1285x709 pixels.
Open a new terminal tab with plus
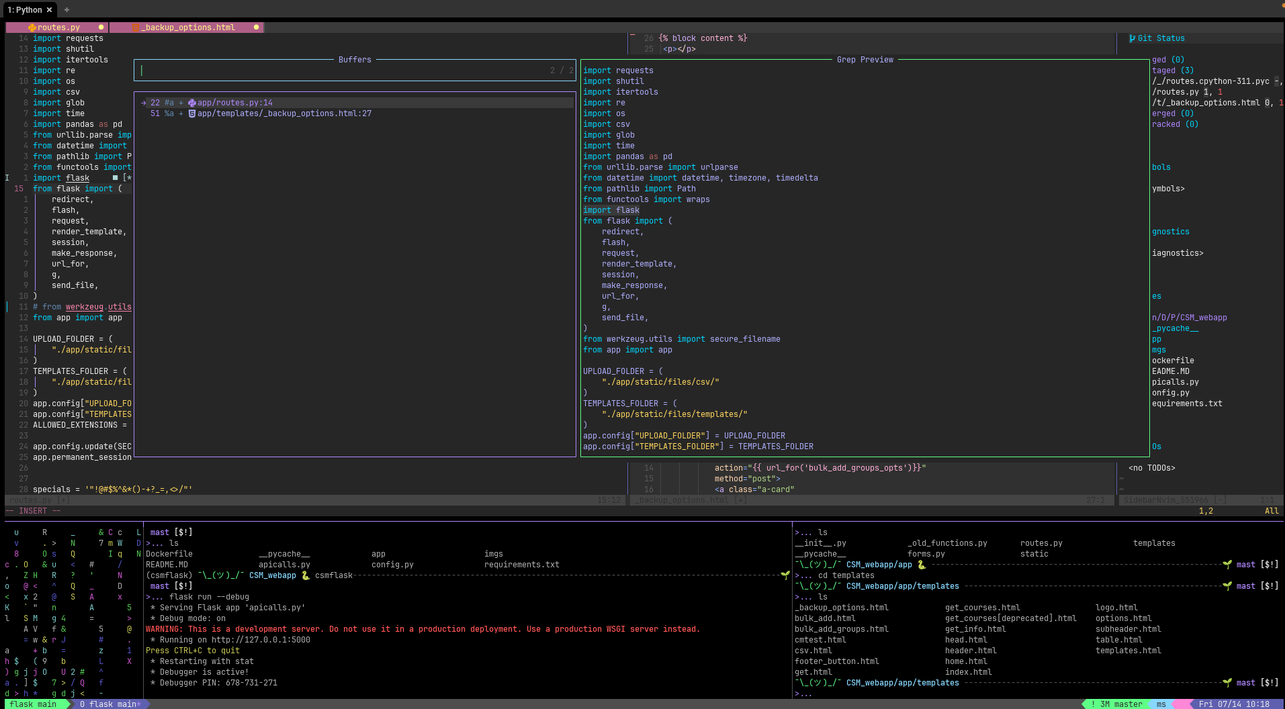[67, 10]
